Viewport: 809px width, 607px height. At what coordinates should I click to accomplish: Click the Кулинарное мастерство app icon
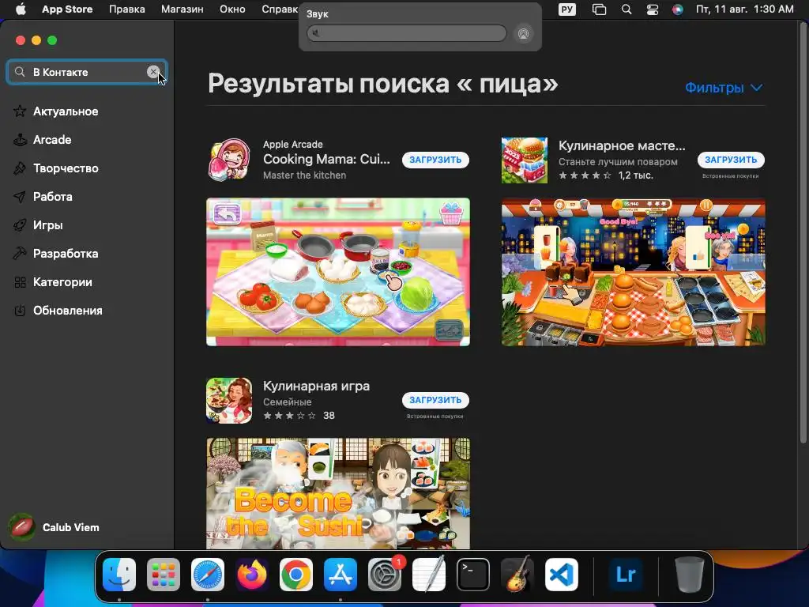pos(525,160)
